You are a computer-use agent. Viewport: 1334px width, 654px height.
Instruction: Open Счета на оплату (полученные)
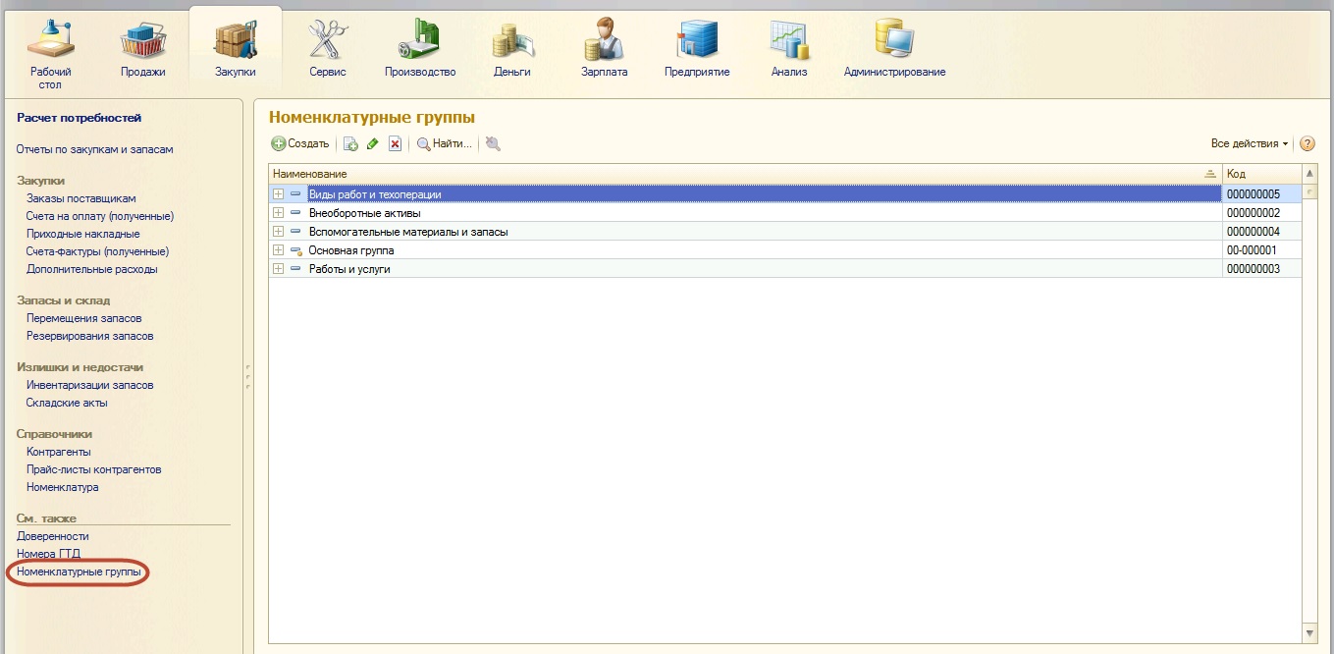(x=100, y=216)
